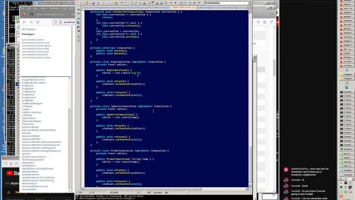Image resolution: width=355 pixels, height=200 pixels.
Task: Click the 'Line term' status bar entry
Action: click(158, 193)
